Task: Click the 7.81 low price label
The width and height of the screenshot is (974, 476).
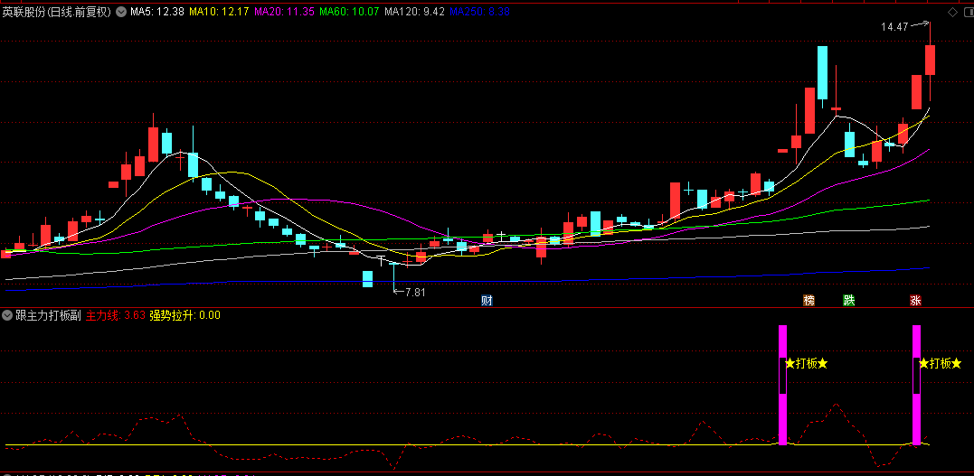Action: coord(416,292)
